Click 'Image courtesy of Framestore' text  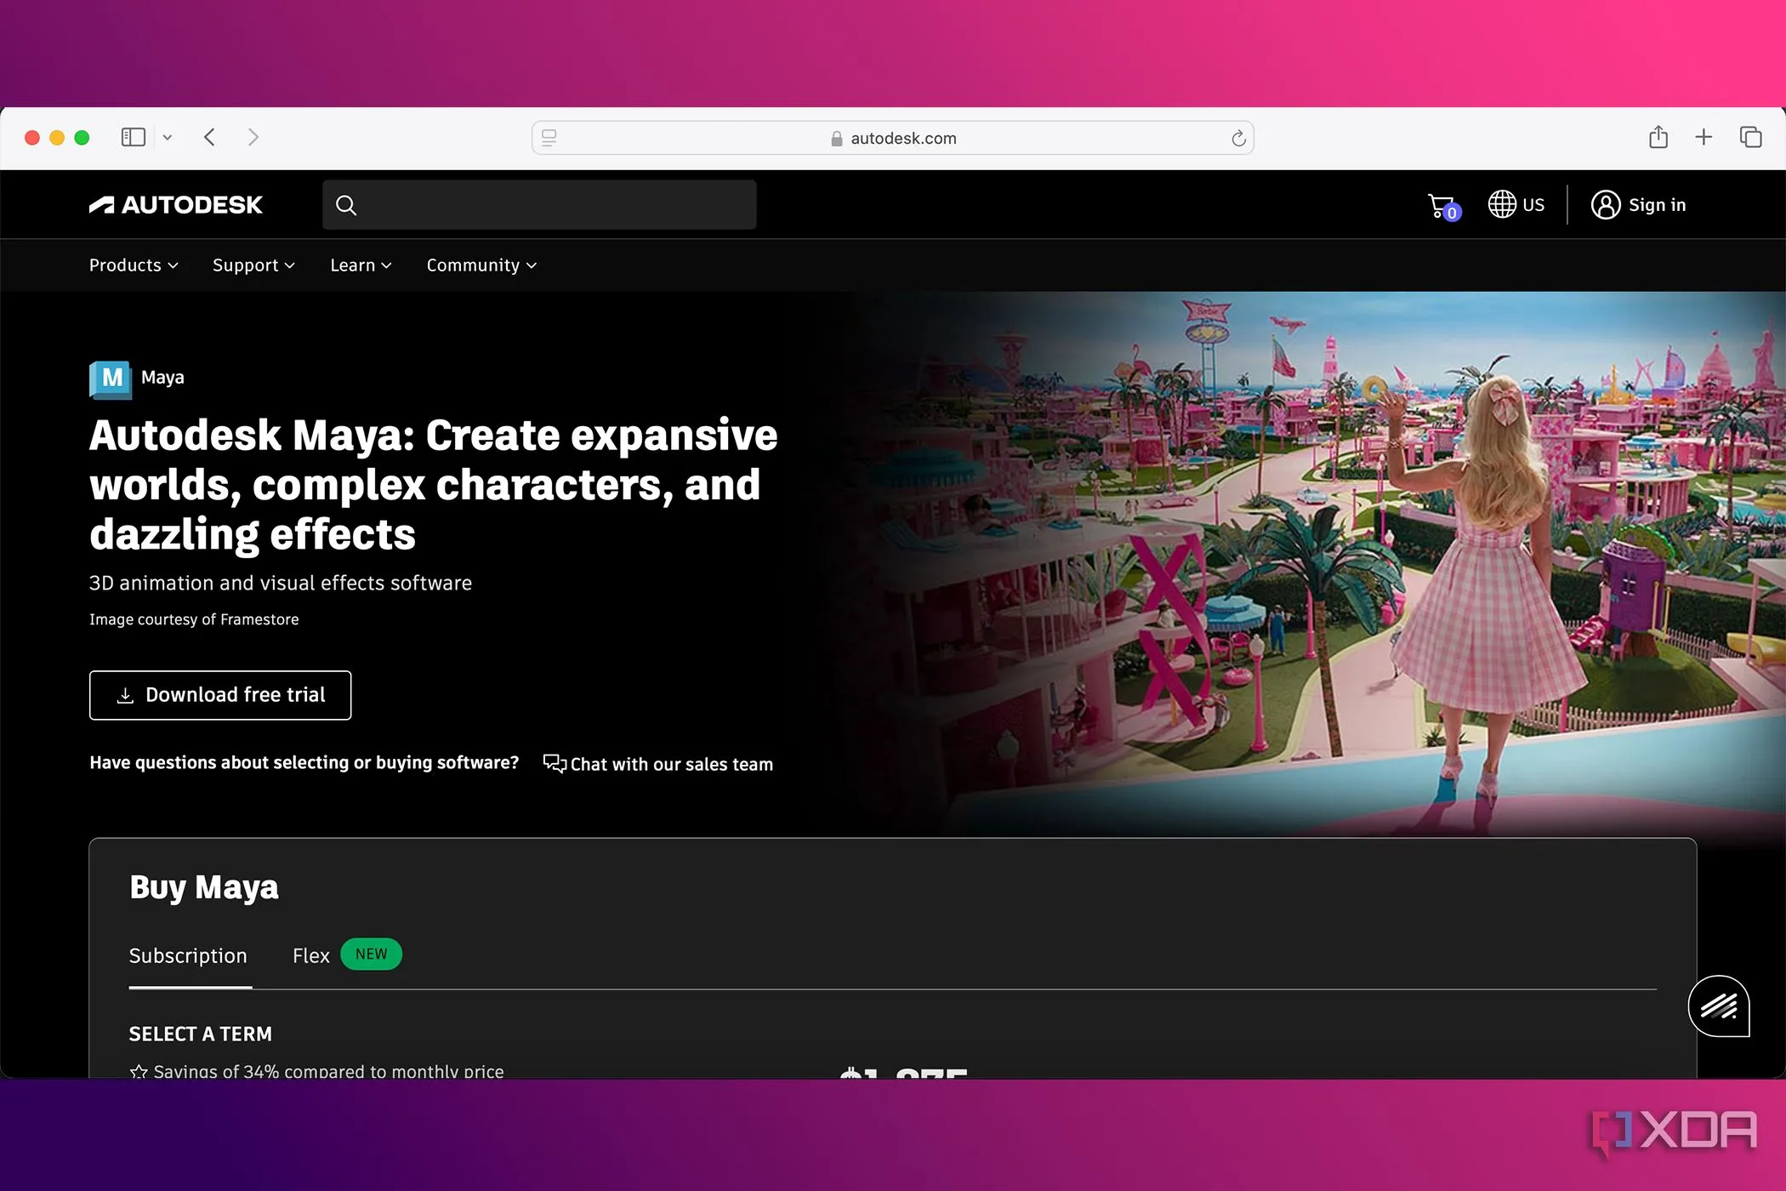pos(194,619)
